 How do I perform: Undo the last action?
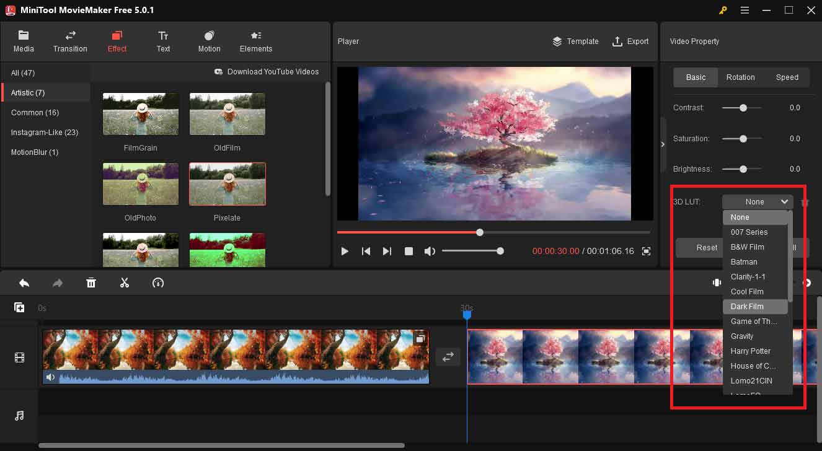coord(24,283)
